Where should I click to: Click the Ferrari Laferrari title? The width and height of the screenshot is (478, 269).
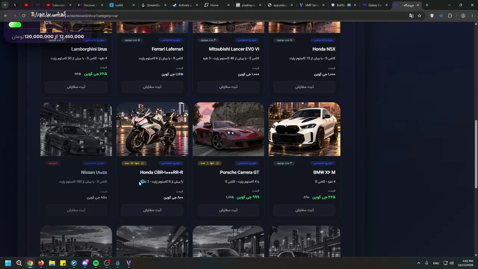167,49
